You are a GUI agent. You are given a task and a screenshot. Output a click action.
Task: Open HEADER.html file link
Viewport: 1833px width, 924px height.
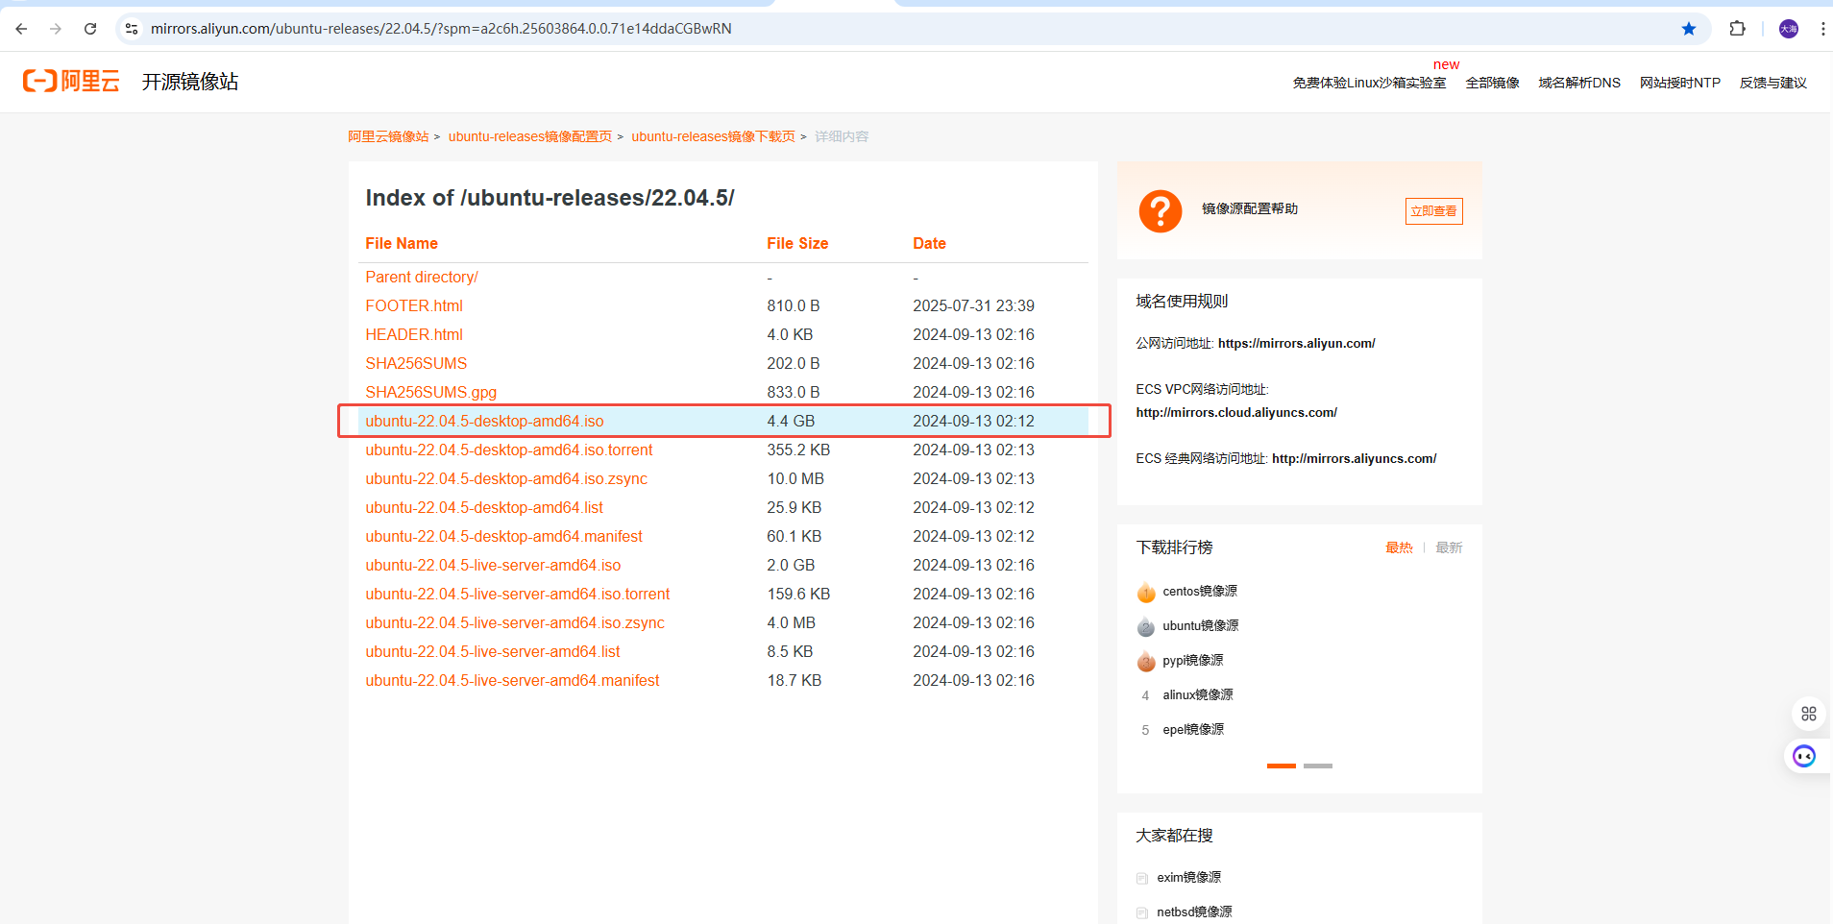coord(414,334)
